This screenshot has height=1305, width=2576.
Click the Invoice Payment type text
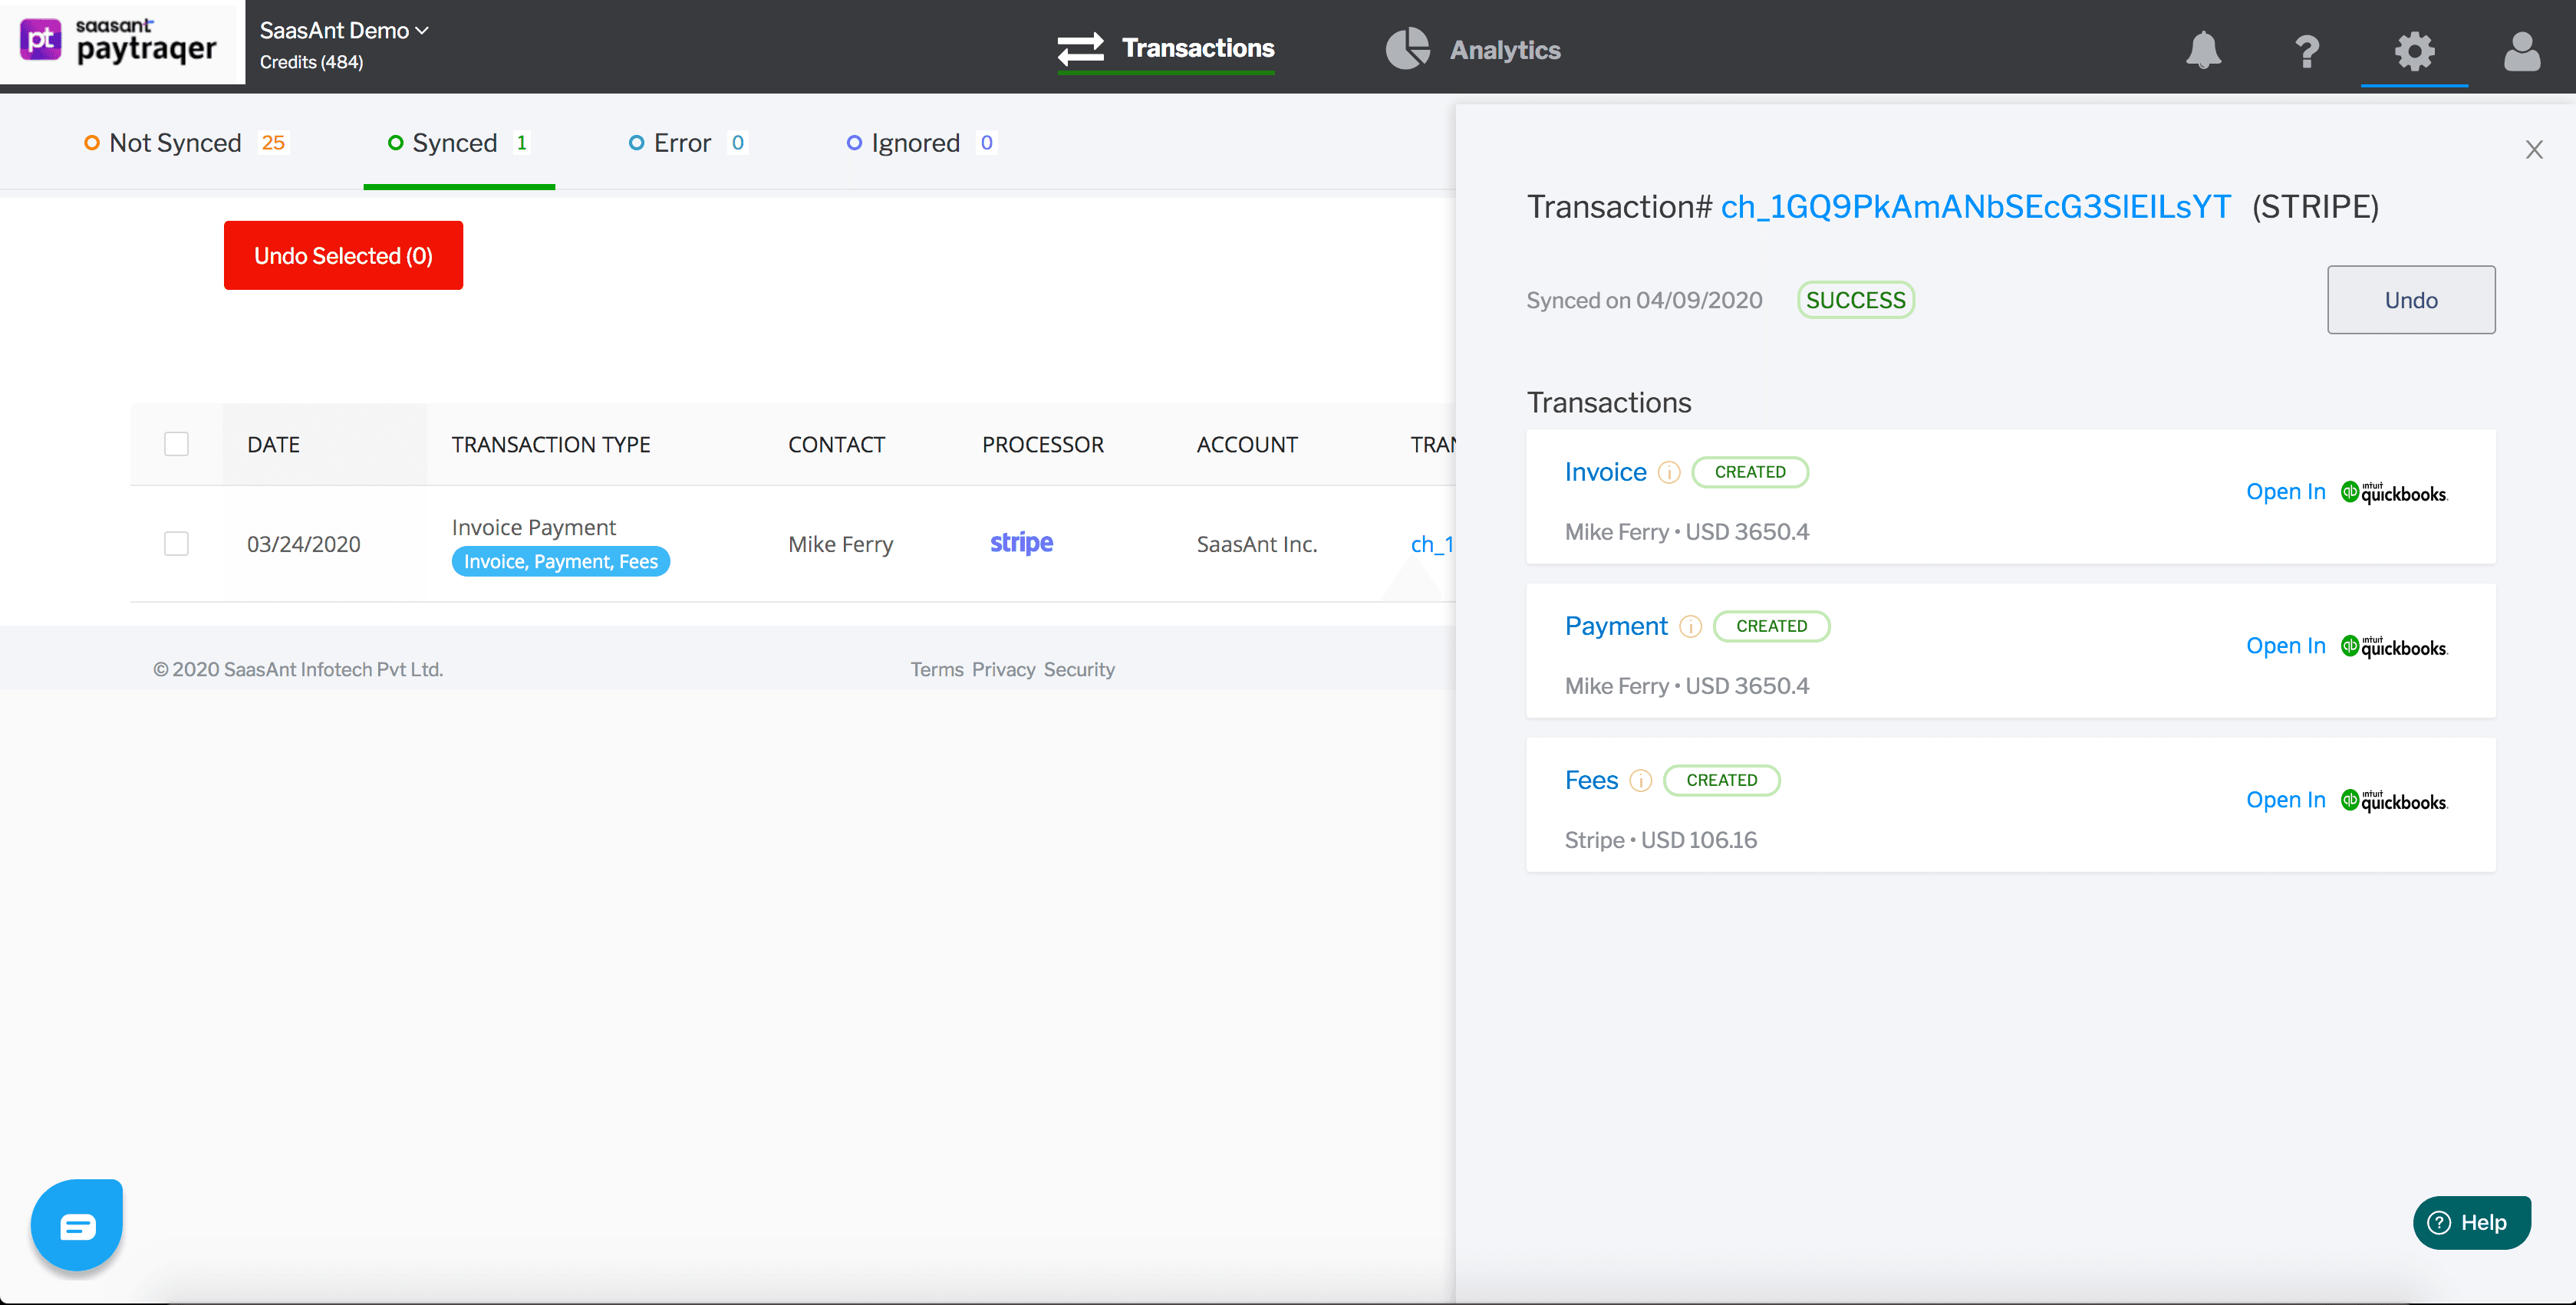(533, 528)
